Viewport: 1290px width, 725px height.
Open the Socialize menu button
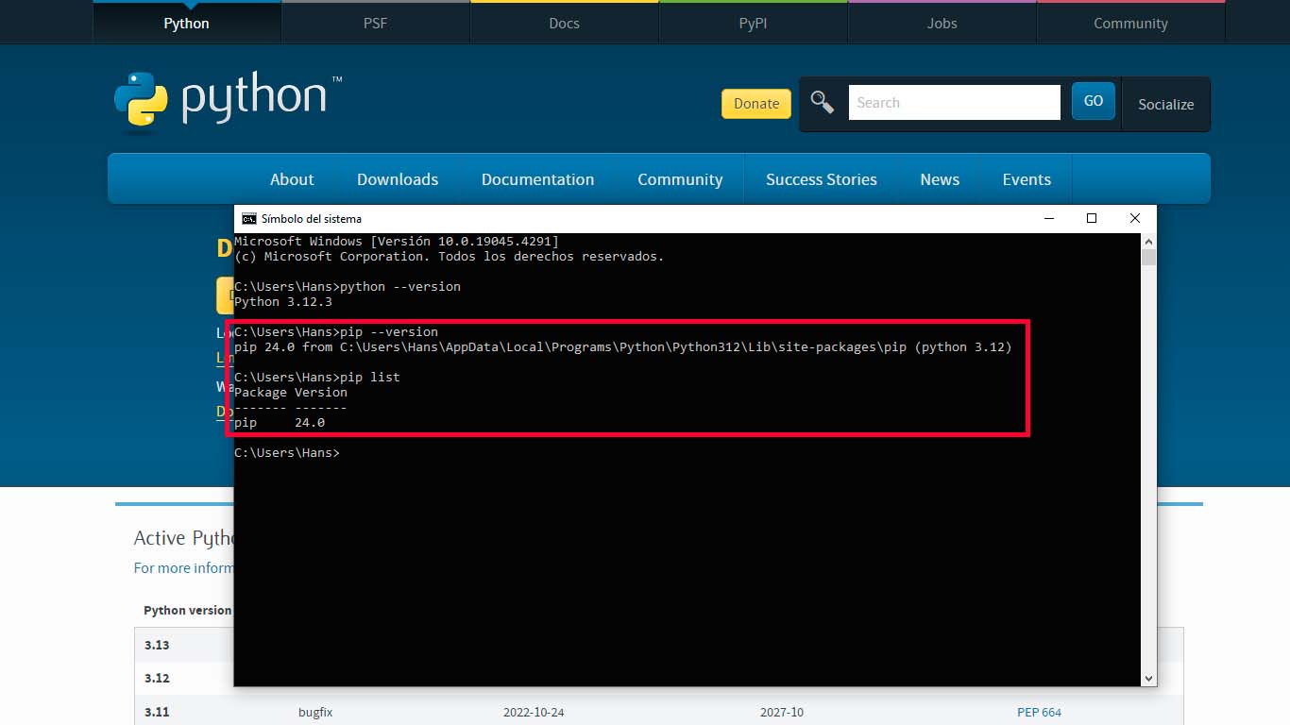click(x=1165, y=104)
